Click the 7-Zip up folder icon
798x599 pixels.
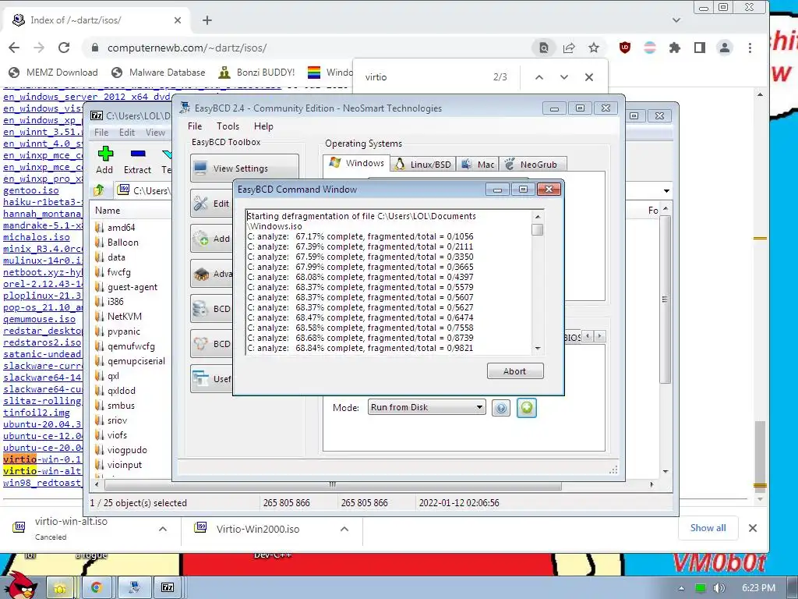(x=99, y=190)
